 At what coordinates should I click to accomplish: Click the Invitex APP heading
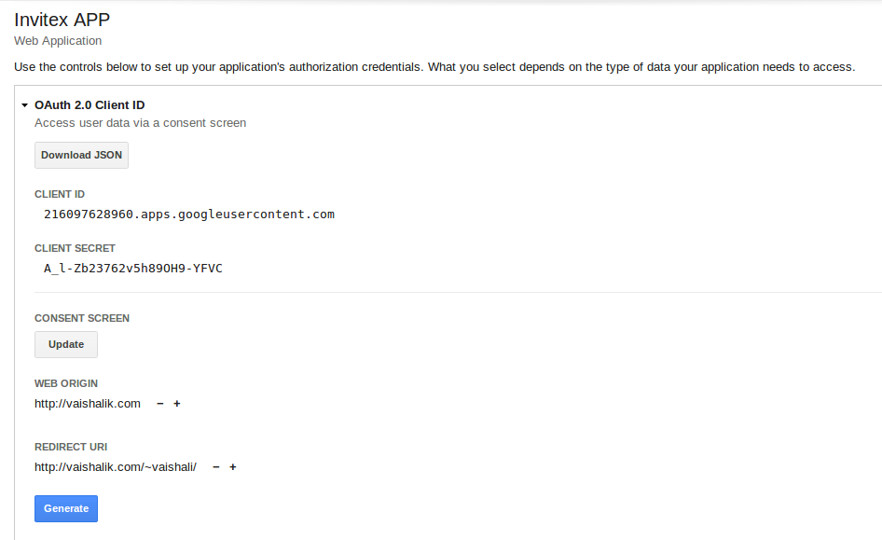pyautogui.click(x=62, y=19)
